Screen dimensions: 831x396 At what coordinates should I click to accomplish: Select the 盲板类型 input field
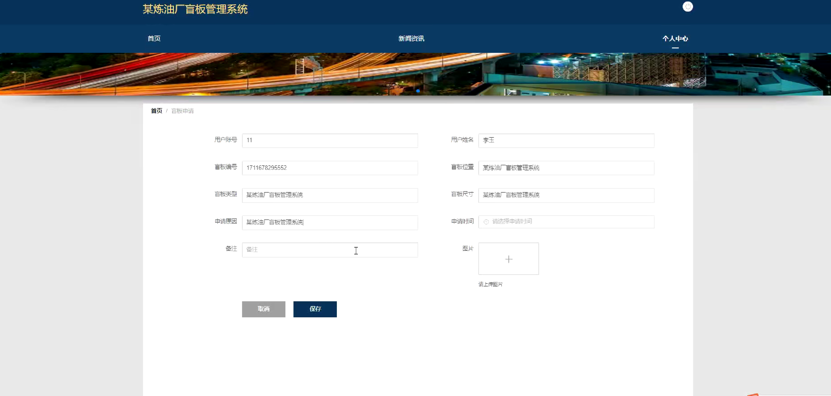click(x=330, y=195)
